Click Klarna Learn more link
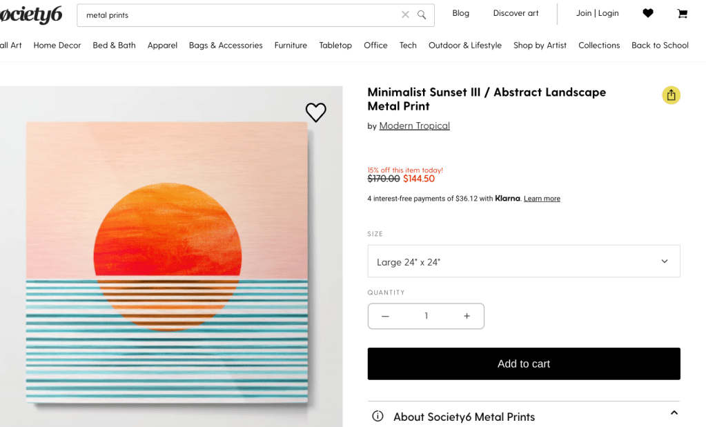Viewport: 706px width, 427px height. point(542,199)
